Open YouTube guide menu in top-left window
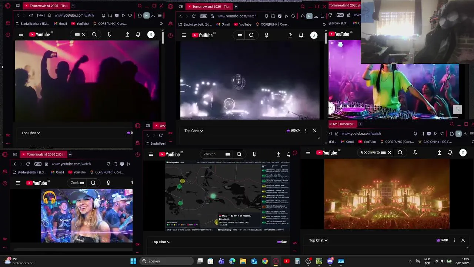The width and height of the screenshot is (474, 267). (21, 34)
